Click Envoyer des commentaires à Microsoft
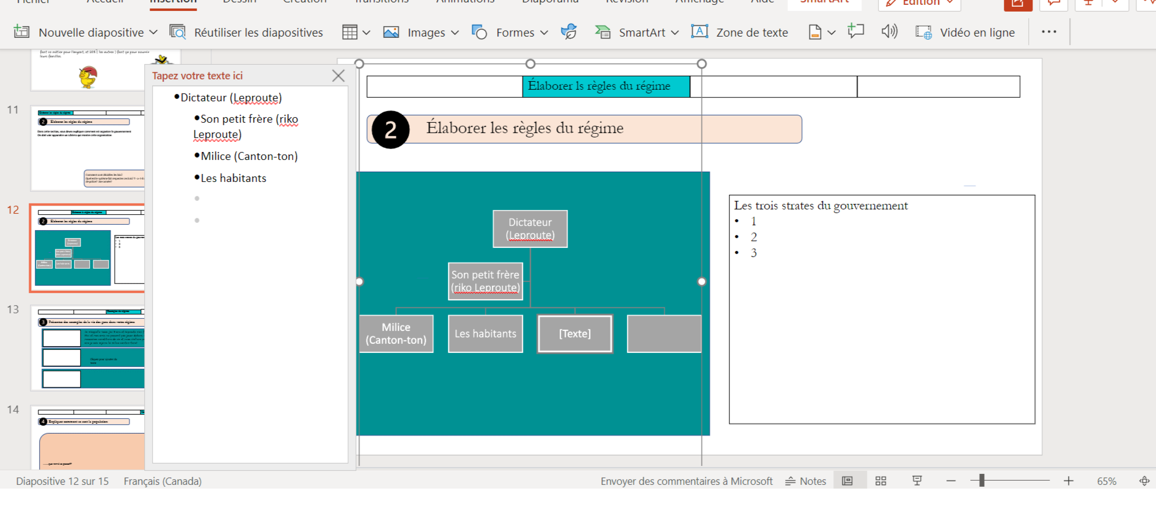 point(686,481)
